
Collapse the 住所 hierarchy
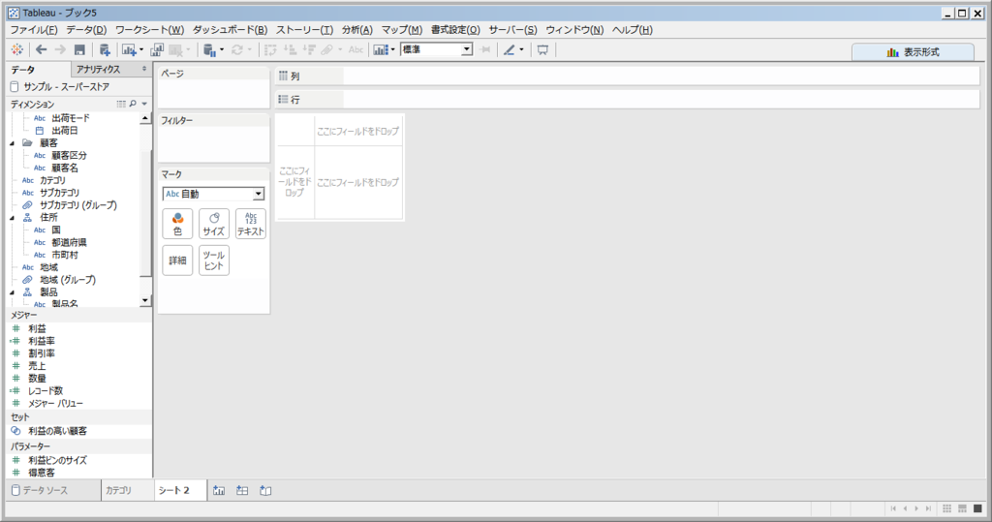12,218
